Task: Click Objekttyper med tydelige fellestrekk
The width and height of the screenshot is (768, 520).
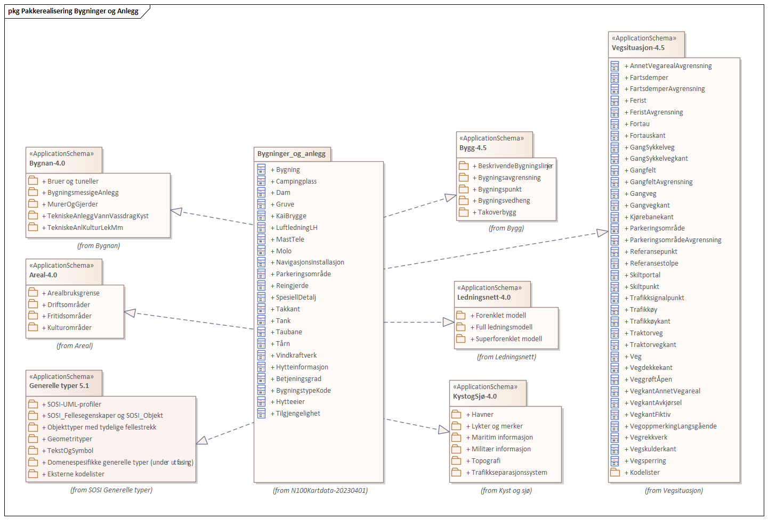Action: tap(99, 427)
